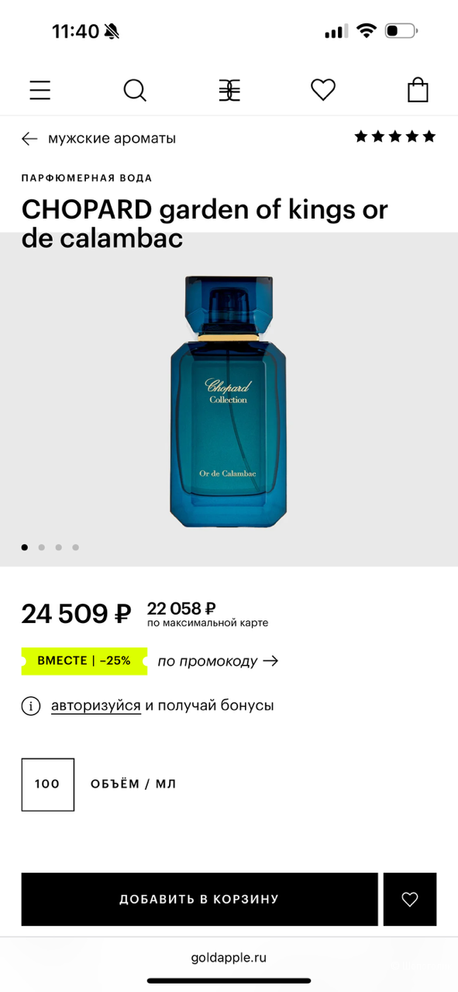The height and width of the screenshot is (992, 458).
Task: Open wishlist via top heart icon
Action: point(323,90)
